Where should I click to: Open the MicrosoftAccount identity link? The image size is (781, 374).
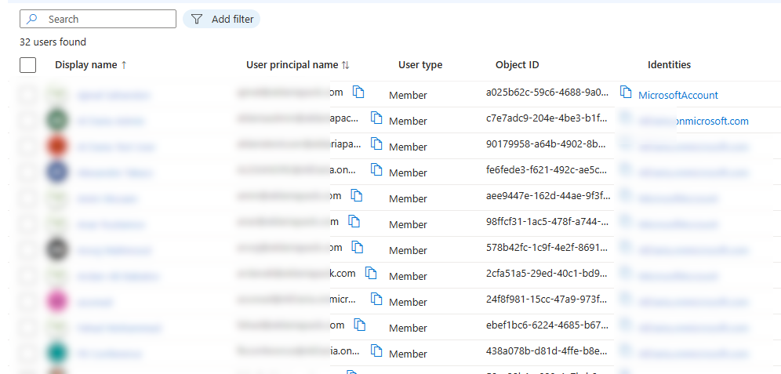[678, 95]
